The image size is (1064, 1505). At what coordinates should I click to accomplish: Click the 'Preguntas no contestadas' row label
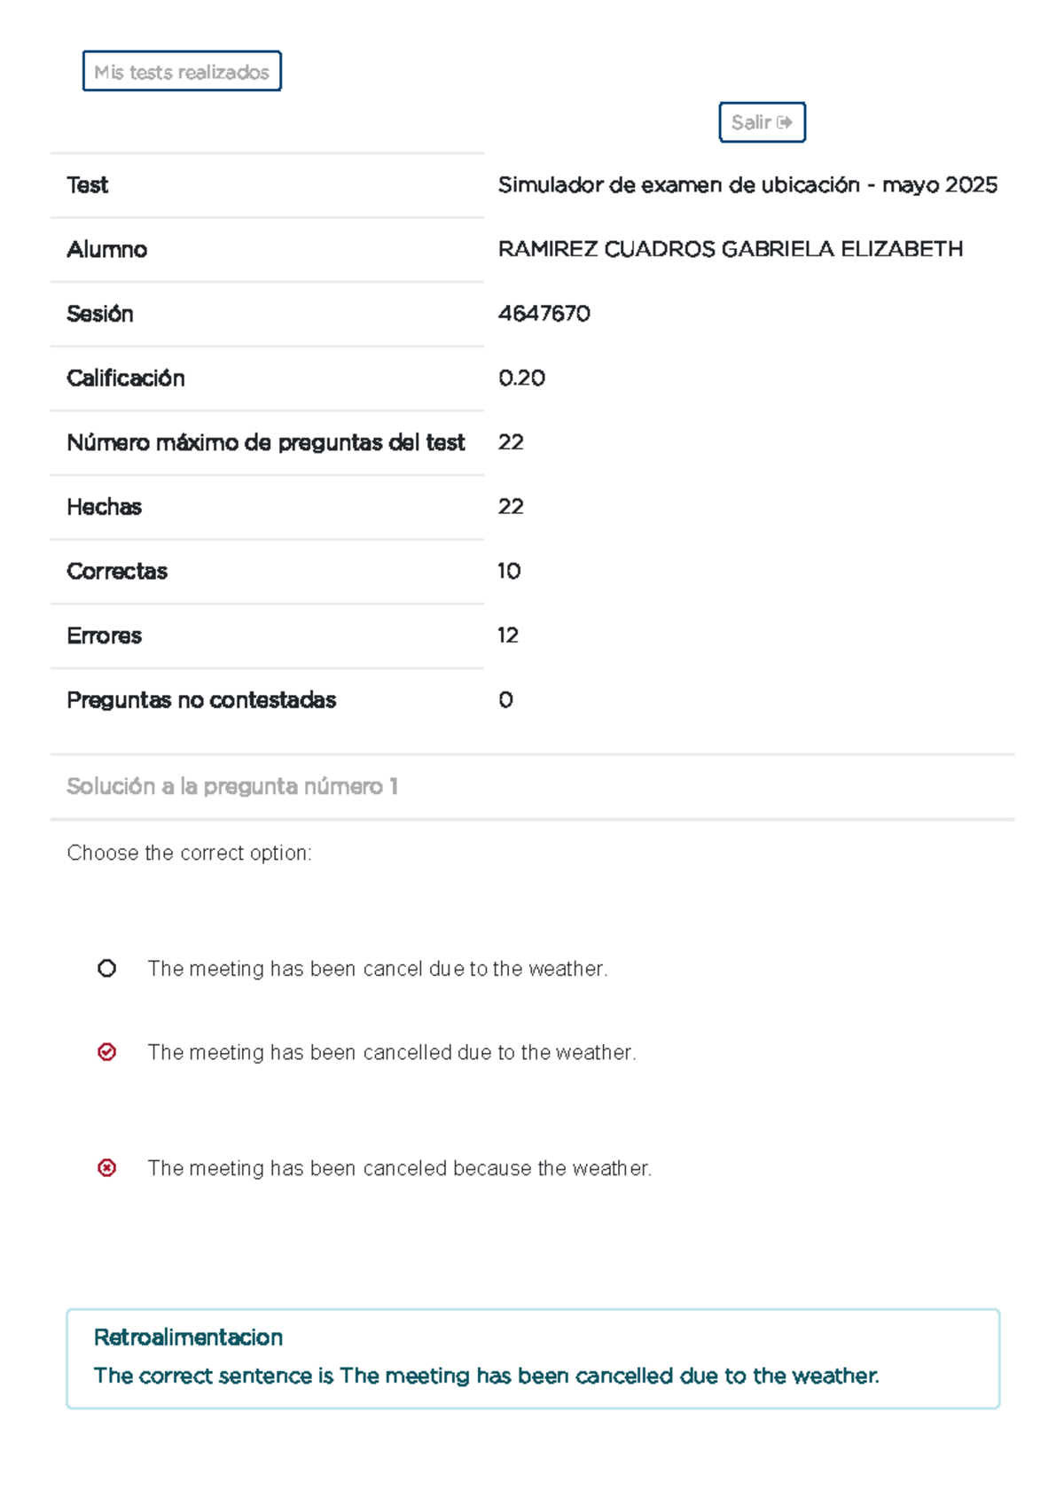201,700
